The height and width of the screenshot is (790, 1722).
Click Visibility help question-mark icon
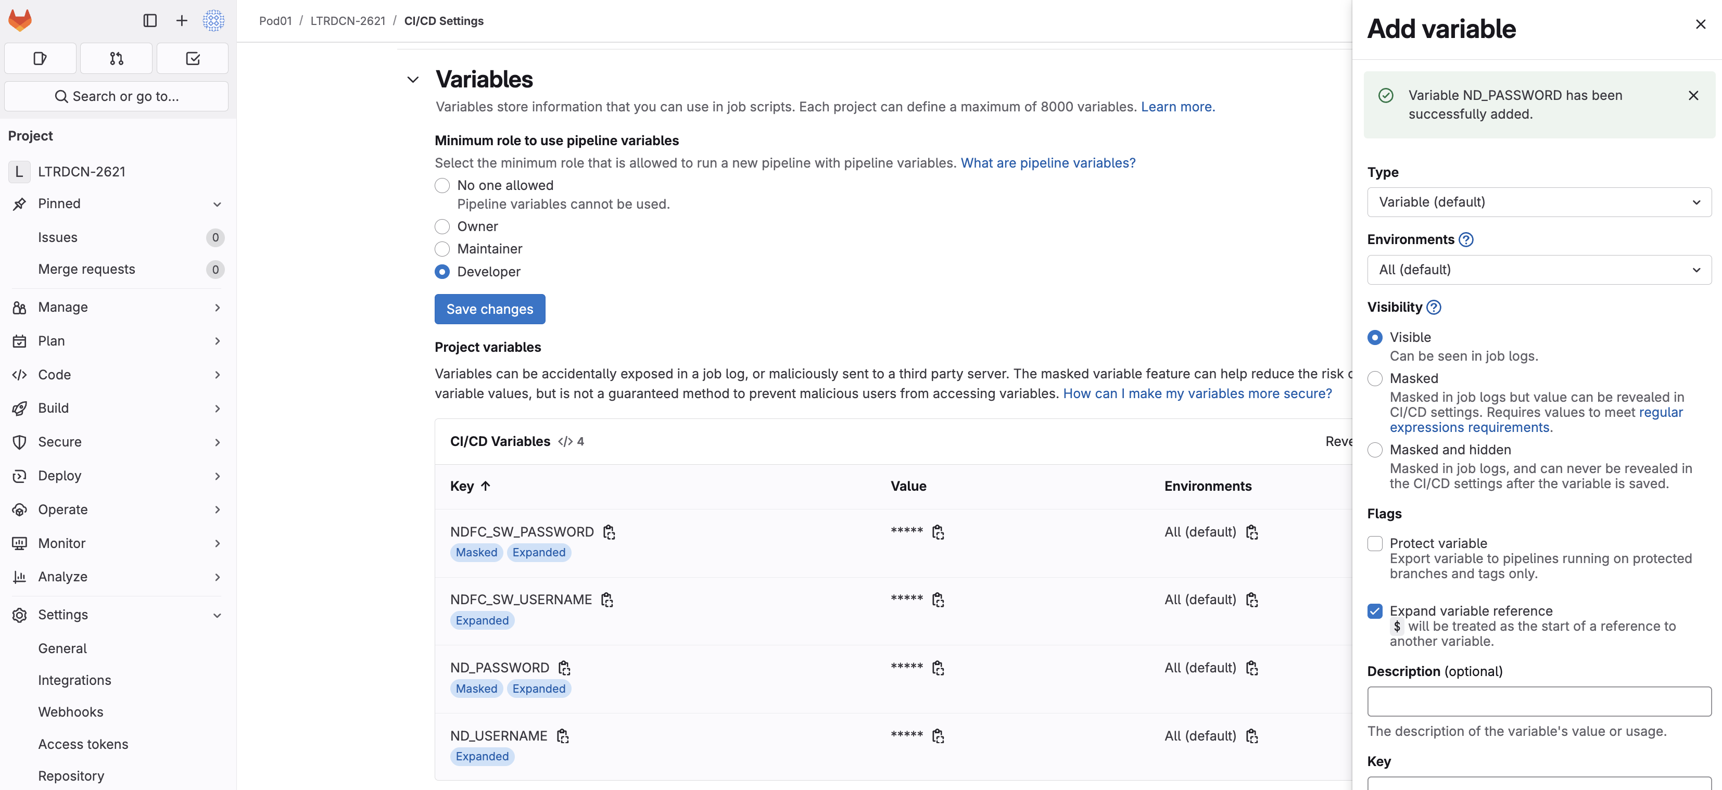(1433, 308)
